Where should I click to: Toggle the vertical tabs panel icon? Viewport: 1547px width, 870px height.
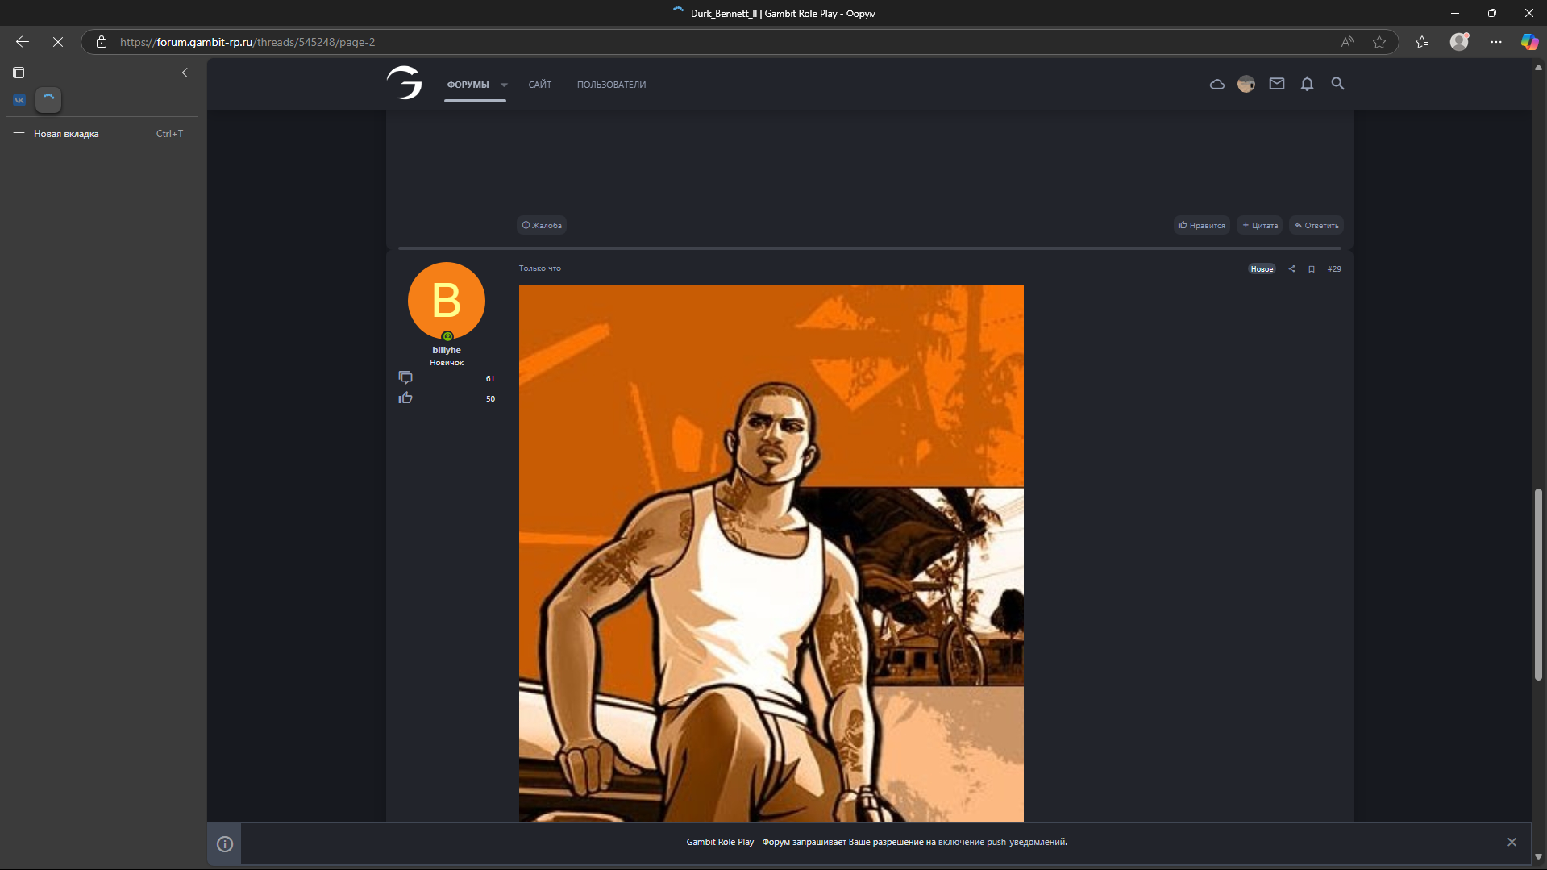click(x=19, y=73)
